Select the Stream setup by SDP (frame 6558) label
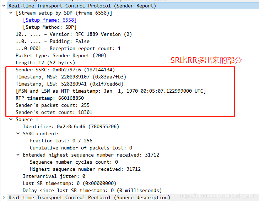Viewport: 259px width, 202px height. 64,13
